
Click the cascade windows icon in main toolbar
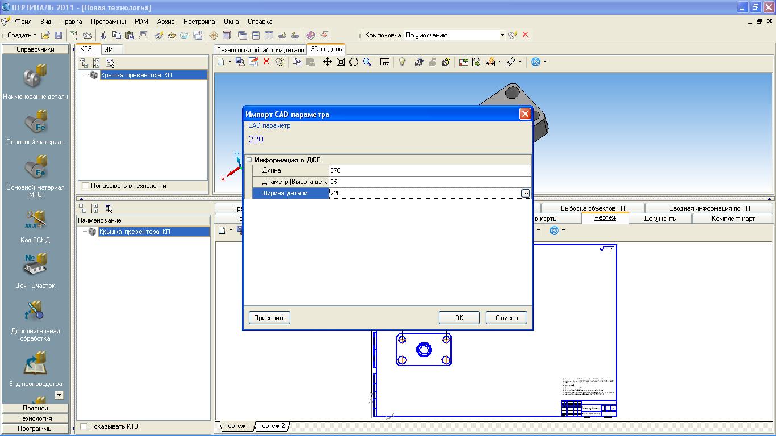click(x=243, y=35)
